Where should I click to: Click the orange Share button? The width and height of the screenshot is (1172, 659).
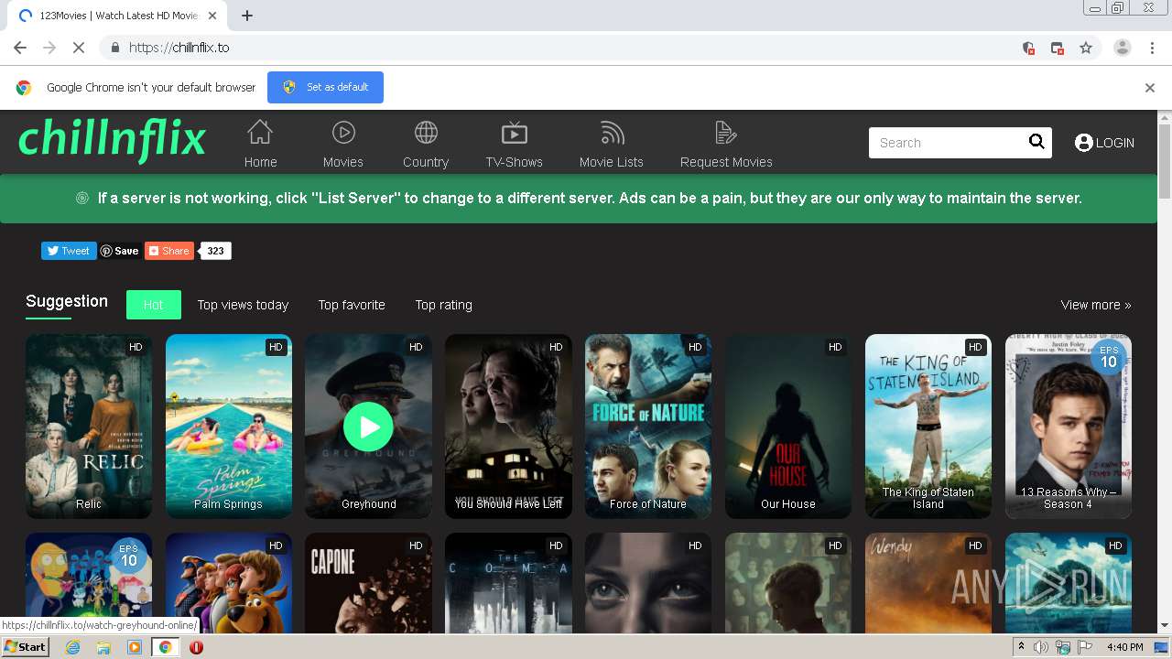(x=169, y=251)
